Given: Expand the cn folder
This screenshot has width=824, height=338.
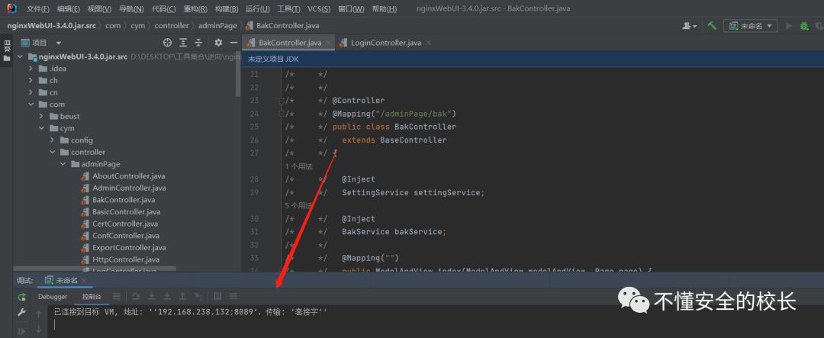Looking at the screenshot, I should [31, 92].
